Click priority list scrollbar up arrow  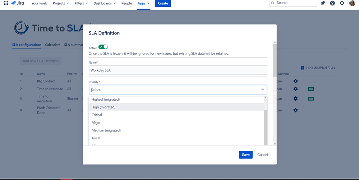click(266, 98)
